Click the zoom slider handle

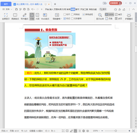116,131
